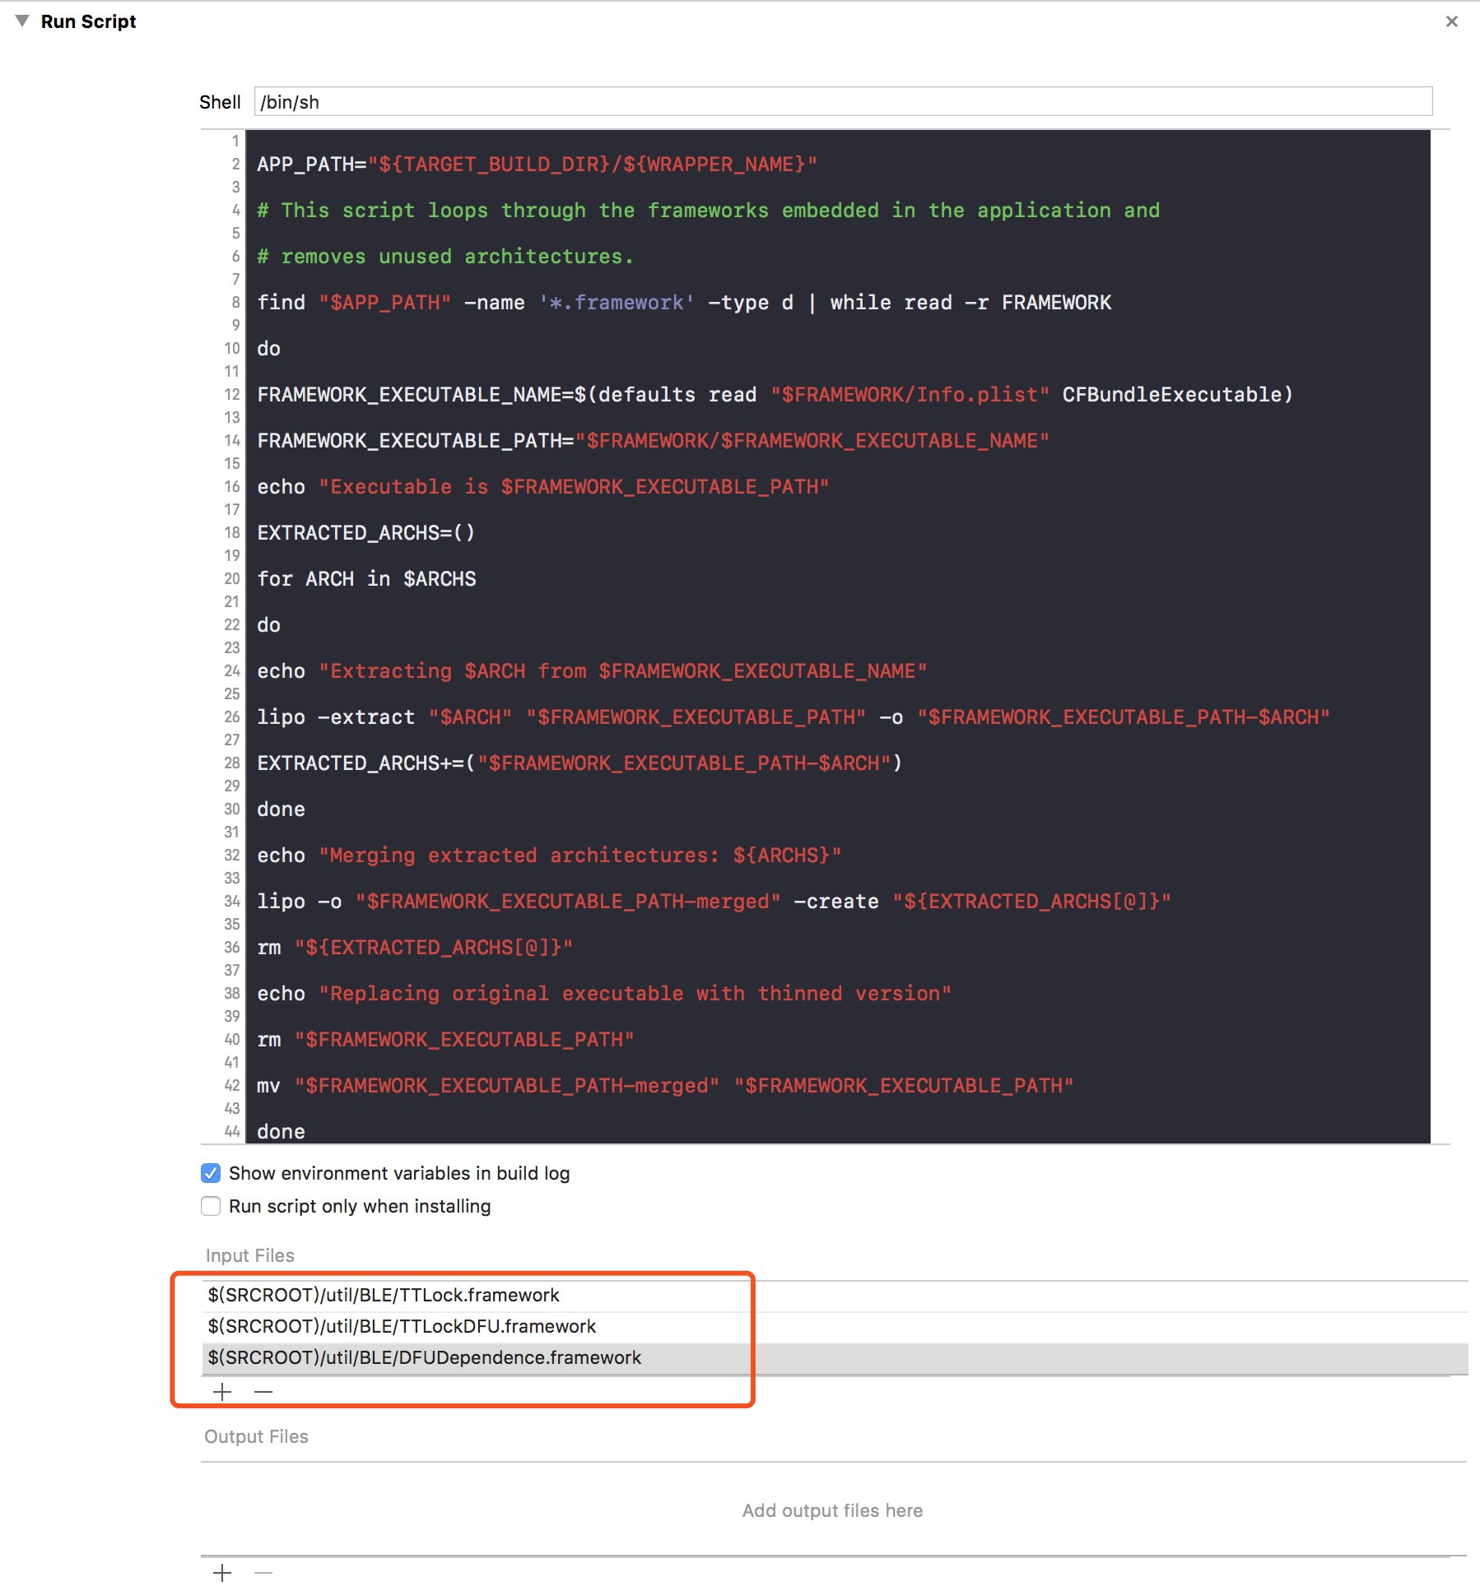The height and width of the screenshot is (1591, 1480).
Task: Click the 'echo Executable is' script line
Action: point(543,487)
